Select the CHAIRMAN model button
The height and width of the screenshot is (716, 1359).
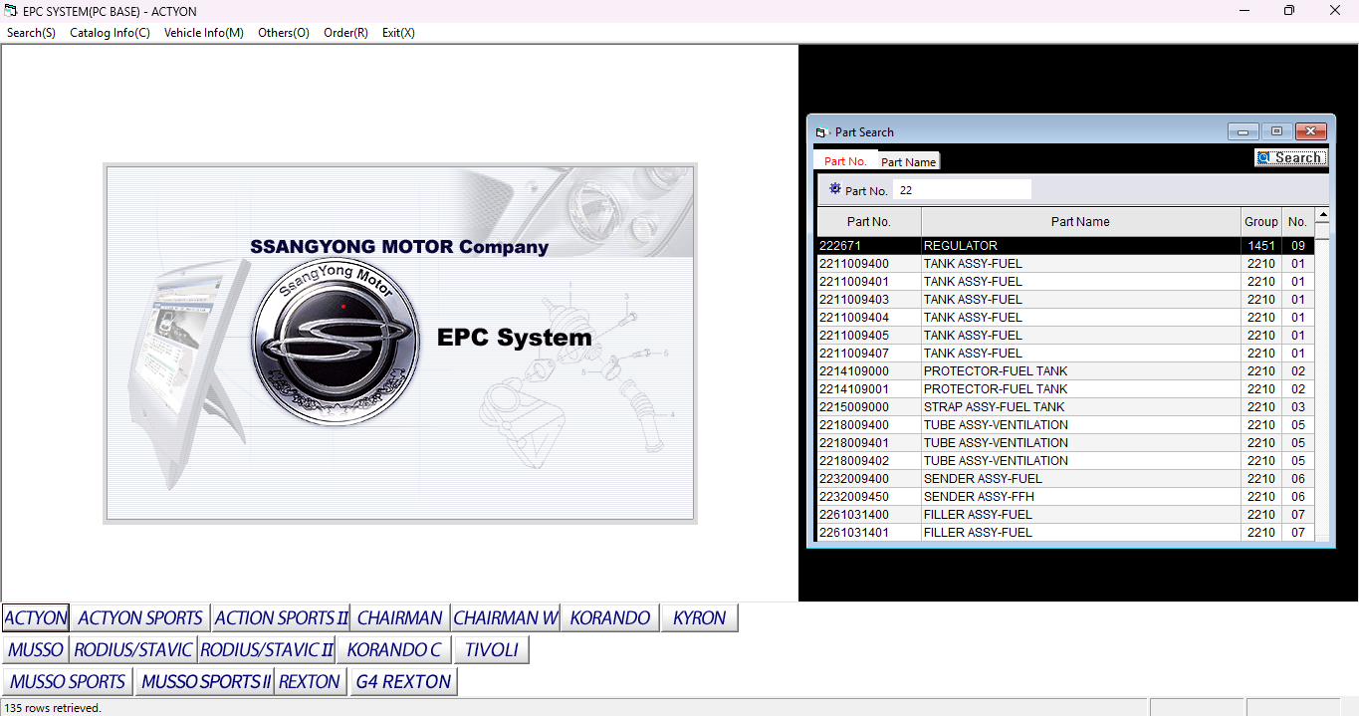tap(400, 617)
